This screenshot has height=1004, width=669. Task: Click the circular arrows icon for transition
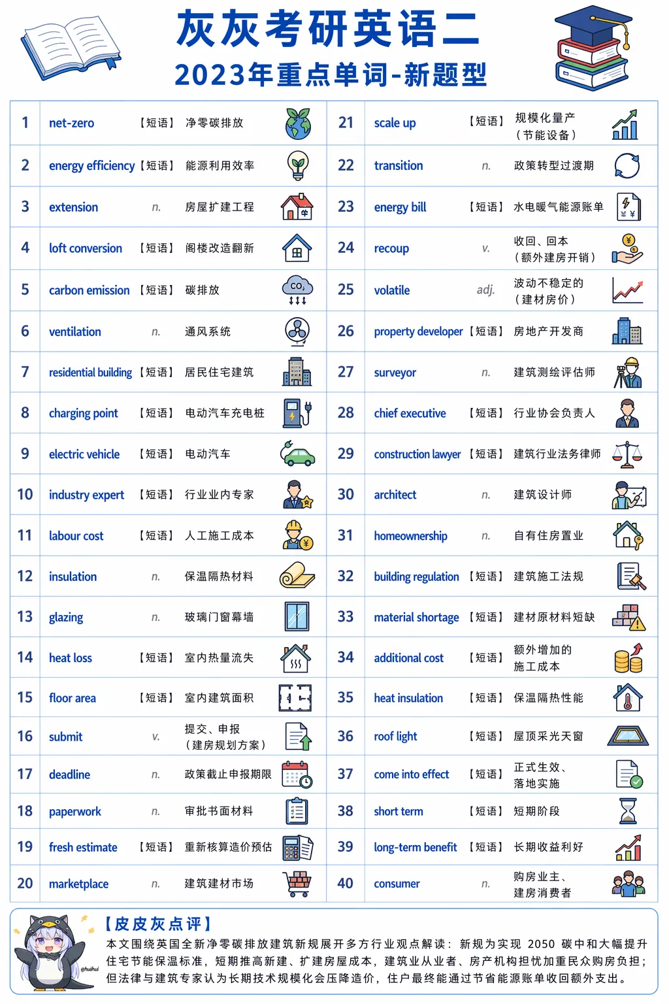point(627,166)
